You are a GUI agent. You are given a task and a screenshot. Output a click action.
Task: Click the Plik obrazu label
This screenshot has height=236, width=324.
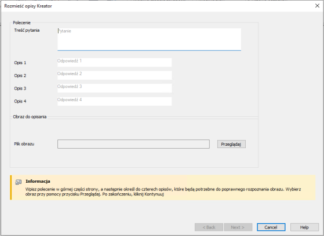point(24,144)
